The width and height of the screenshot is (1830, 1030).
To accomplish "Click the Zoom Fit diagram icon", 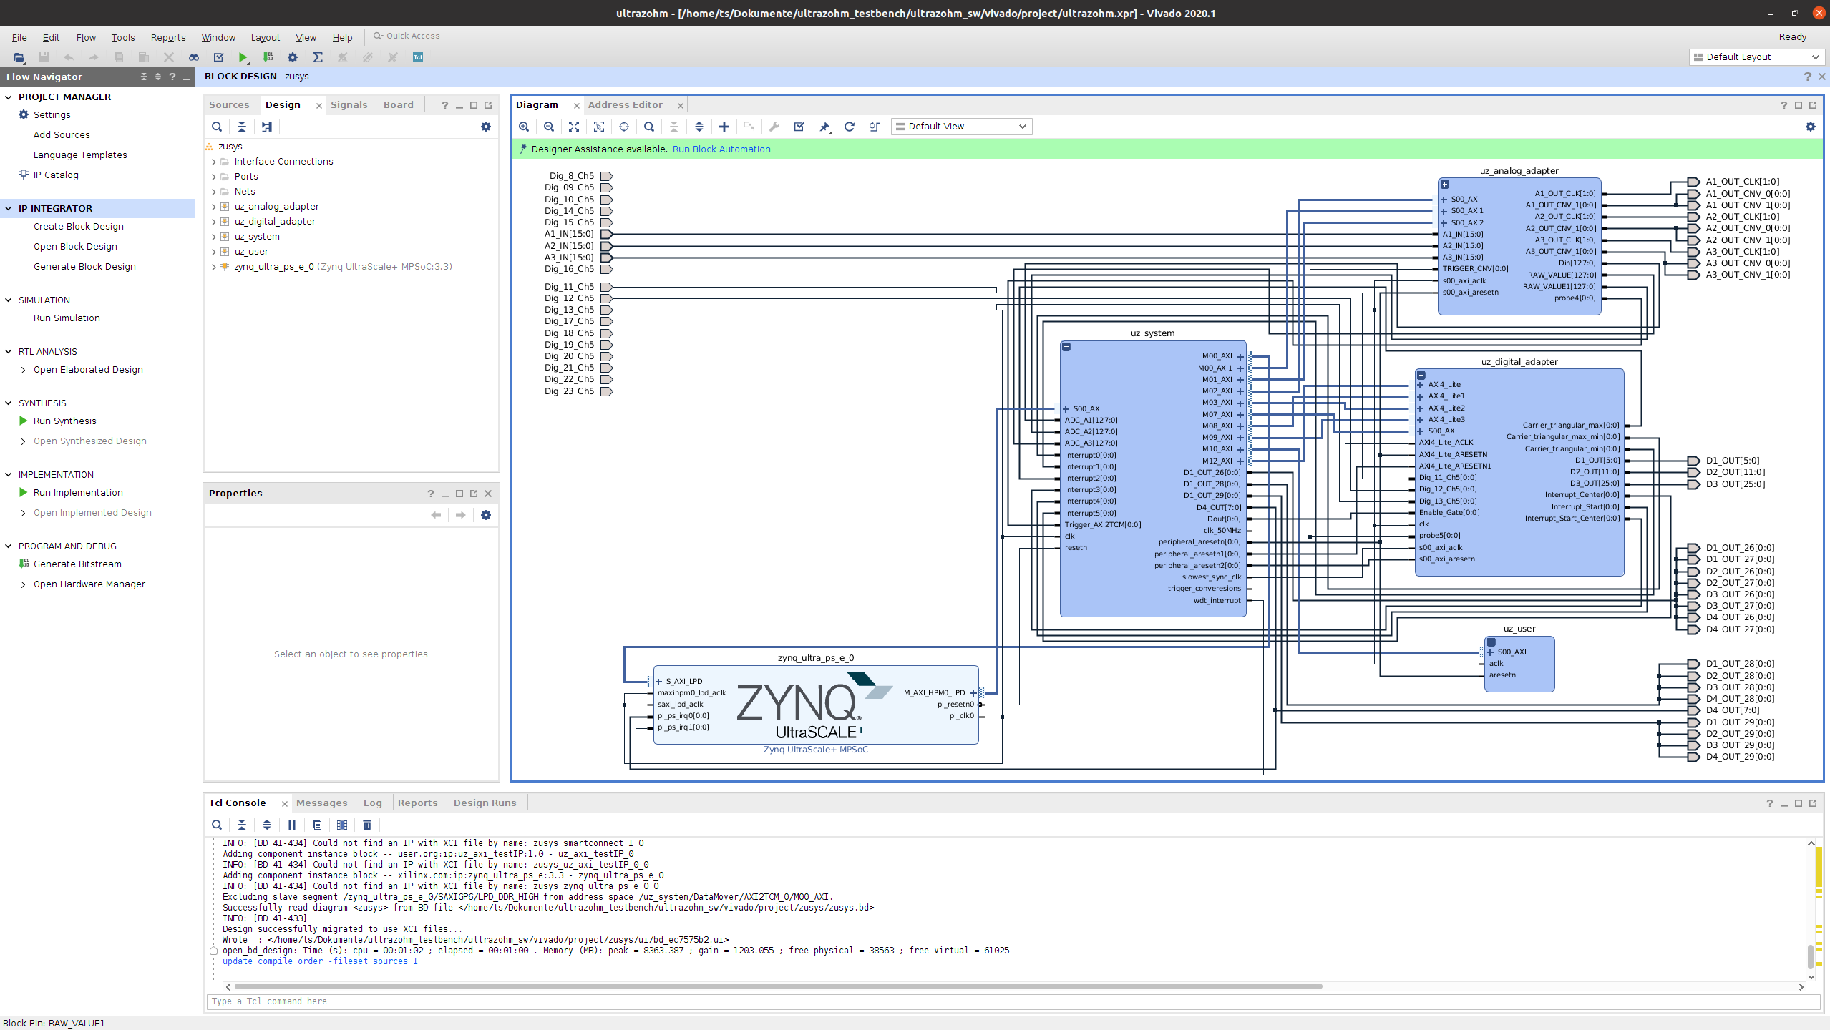I will click(x=574, y=127).
